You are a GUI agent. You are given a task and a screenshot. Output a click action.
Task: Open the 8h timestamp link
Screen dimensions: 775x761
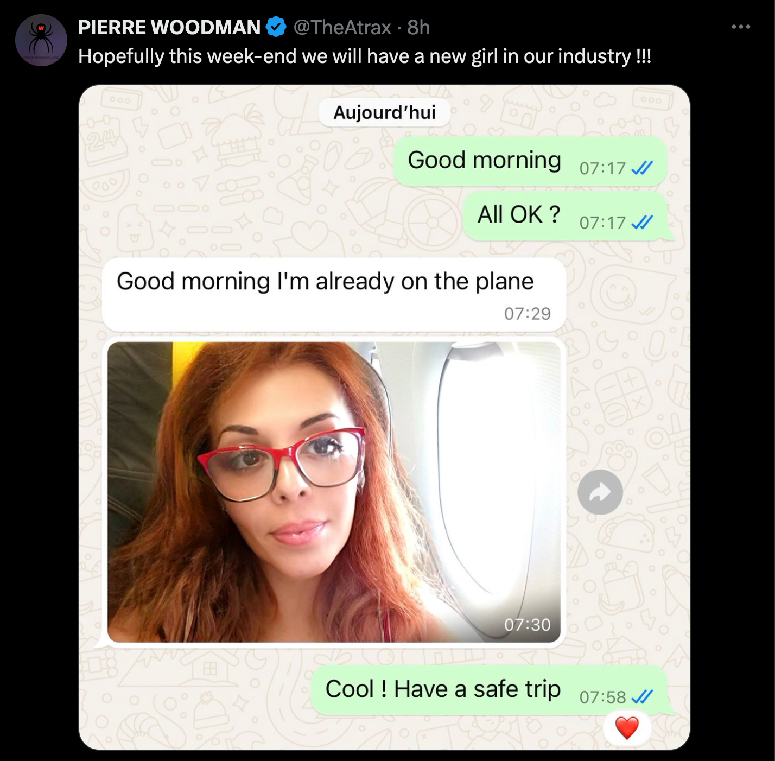pos(418,27)
